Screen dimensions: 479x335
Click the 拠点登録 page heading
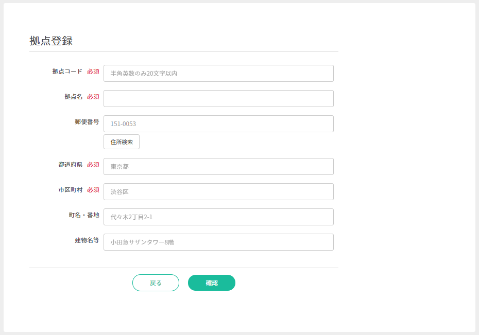pyautogui.click(x=51, y=41)
